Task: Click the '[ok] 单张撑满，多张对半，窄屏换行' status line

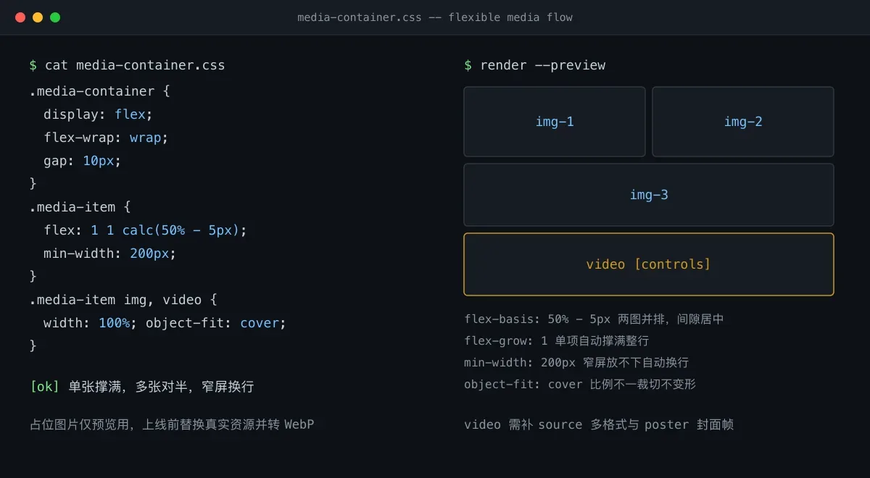Action: [x=142, y=387]
